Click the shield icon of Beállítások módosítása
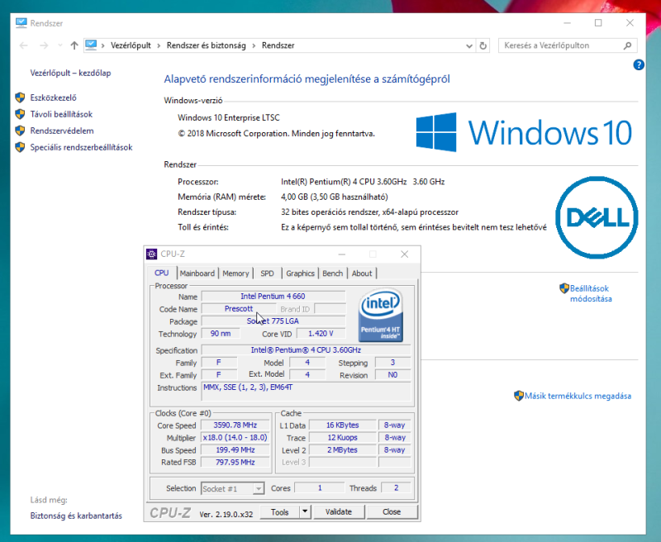This screenshot has width=661, height=542. pos(564,288)
